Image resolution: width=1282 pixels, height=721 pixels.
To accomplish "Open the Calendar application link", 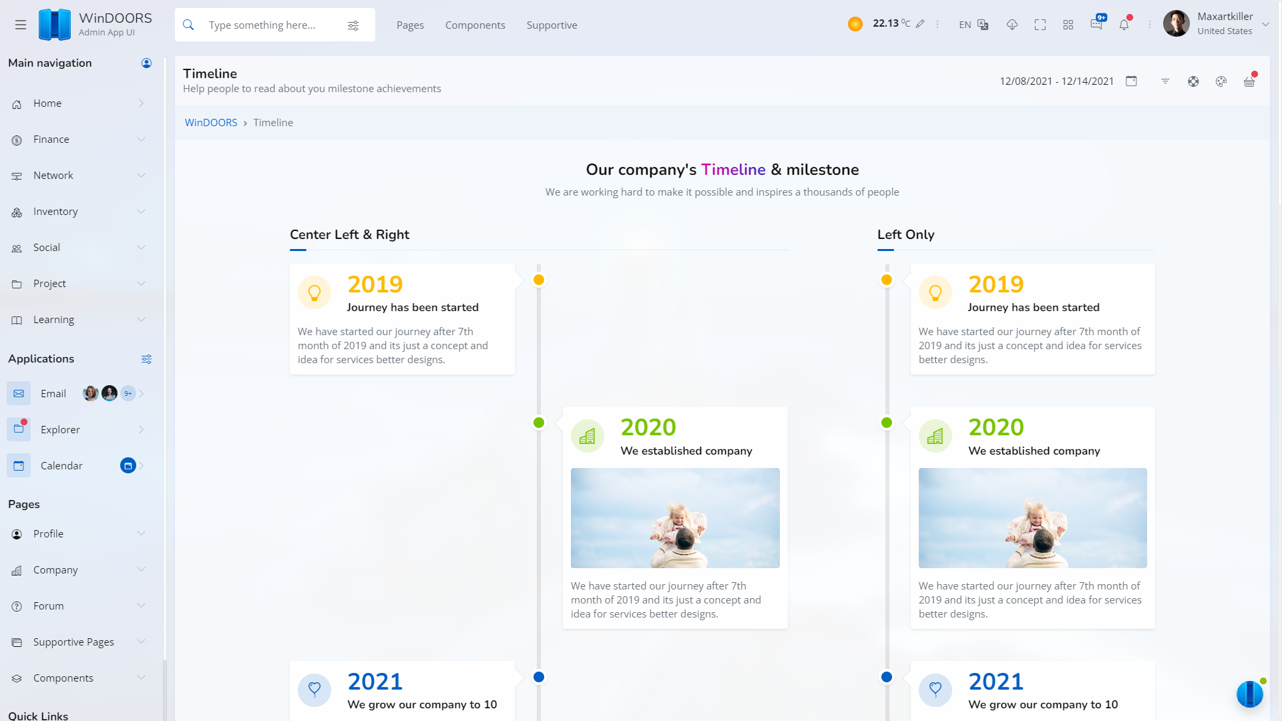I will click(61, 466).
